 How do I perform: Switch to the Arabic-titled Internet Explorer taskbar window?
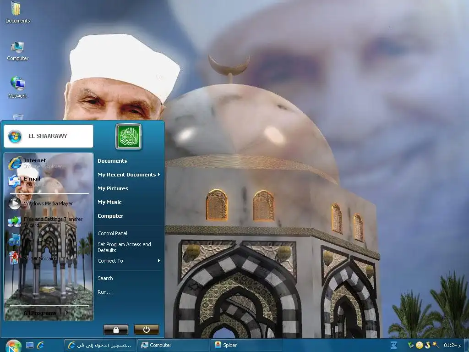(x=100, y=345)
